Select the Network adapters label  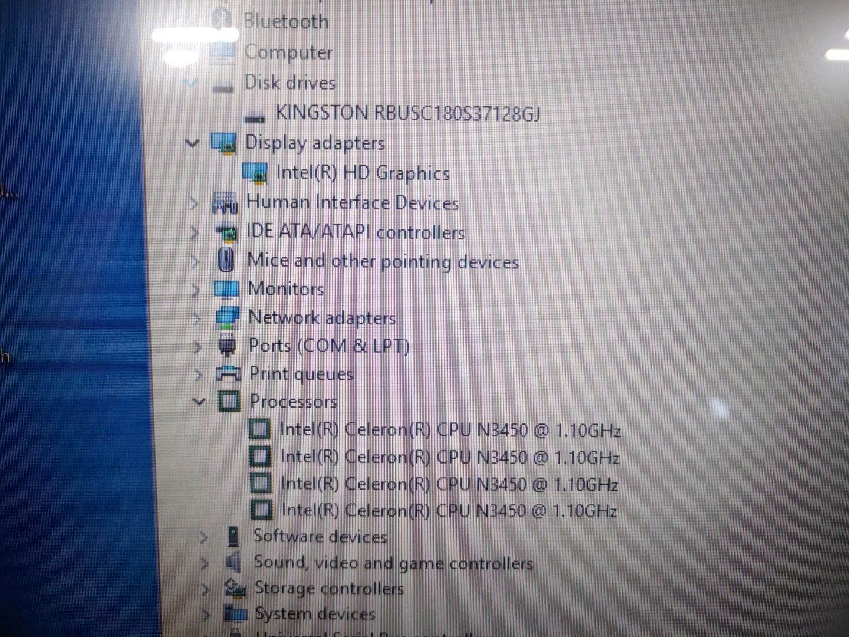click(x=323, y=318)
